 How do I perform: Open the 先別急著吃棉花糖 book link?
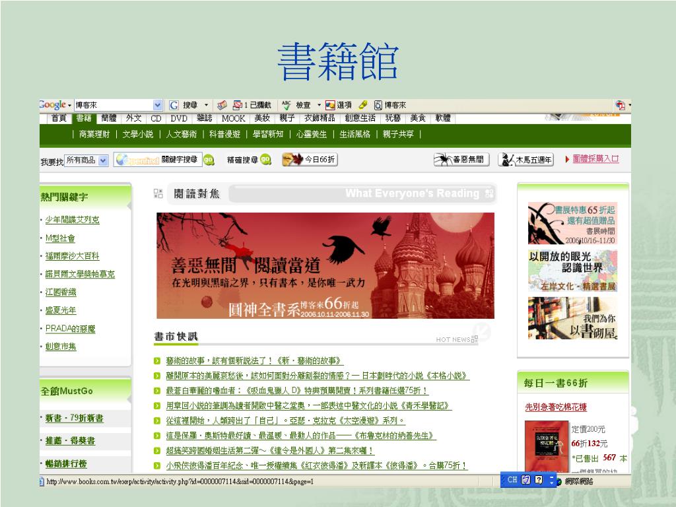556,407
